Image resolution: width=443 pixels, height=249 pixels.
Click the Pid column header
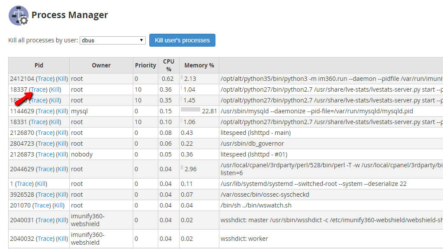39,65
